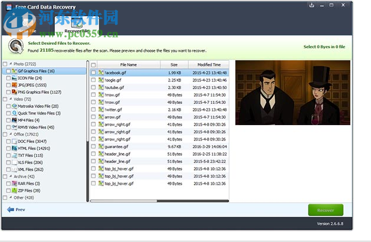
Task: Check the Gif Graphics Files checkbox
Action: pos(8,71)
